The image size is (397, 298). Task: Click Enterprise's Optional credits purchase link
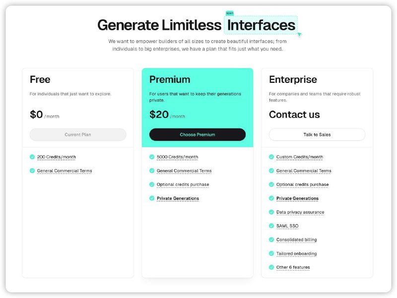pyautogui.click(x=302, y=184)
